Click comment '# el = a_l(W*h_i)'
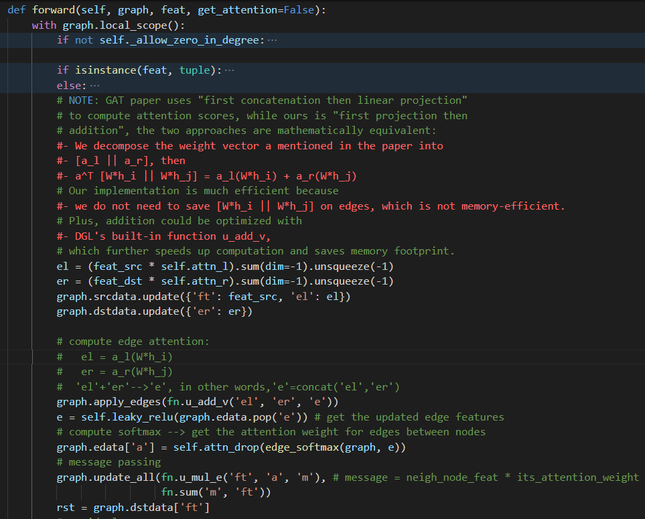 [115, 357]
